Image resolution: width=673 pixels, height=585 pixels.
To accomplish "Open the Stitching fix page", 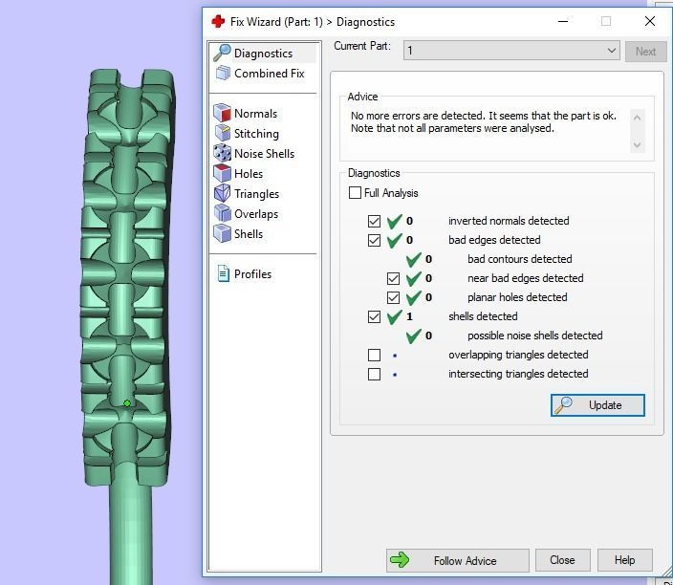I will pos(256,134).
